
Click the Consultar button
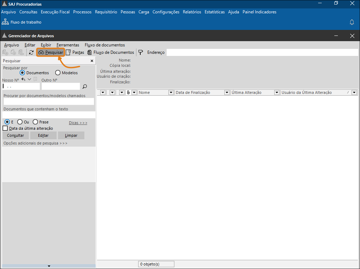click(x=15, y=135)
